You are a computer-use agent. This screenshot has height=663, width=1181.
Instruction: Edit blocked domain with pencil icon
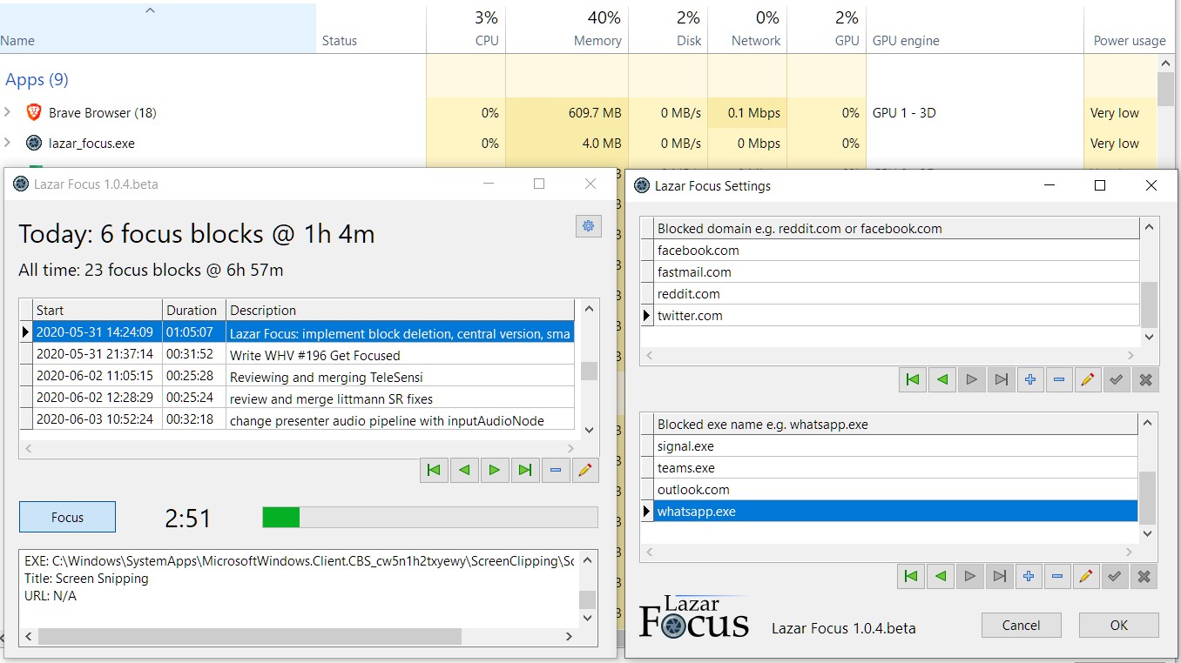pyautogui.click(x=1087, y=379)
